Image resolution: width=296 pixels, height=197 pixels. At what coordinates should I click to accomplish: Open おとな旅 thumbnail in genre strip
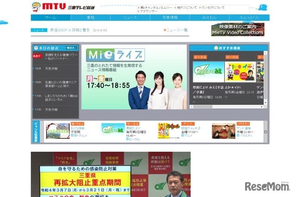point(58,131)
